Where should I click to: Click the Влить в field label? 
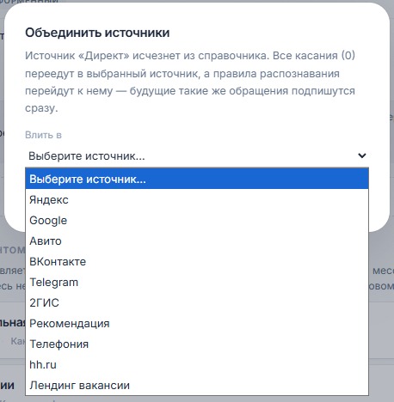pos(43,135)
